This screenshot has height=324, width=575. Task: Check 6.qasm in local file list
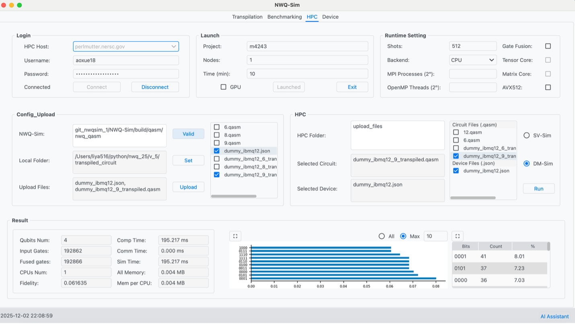217,127
